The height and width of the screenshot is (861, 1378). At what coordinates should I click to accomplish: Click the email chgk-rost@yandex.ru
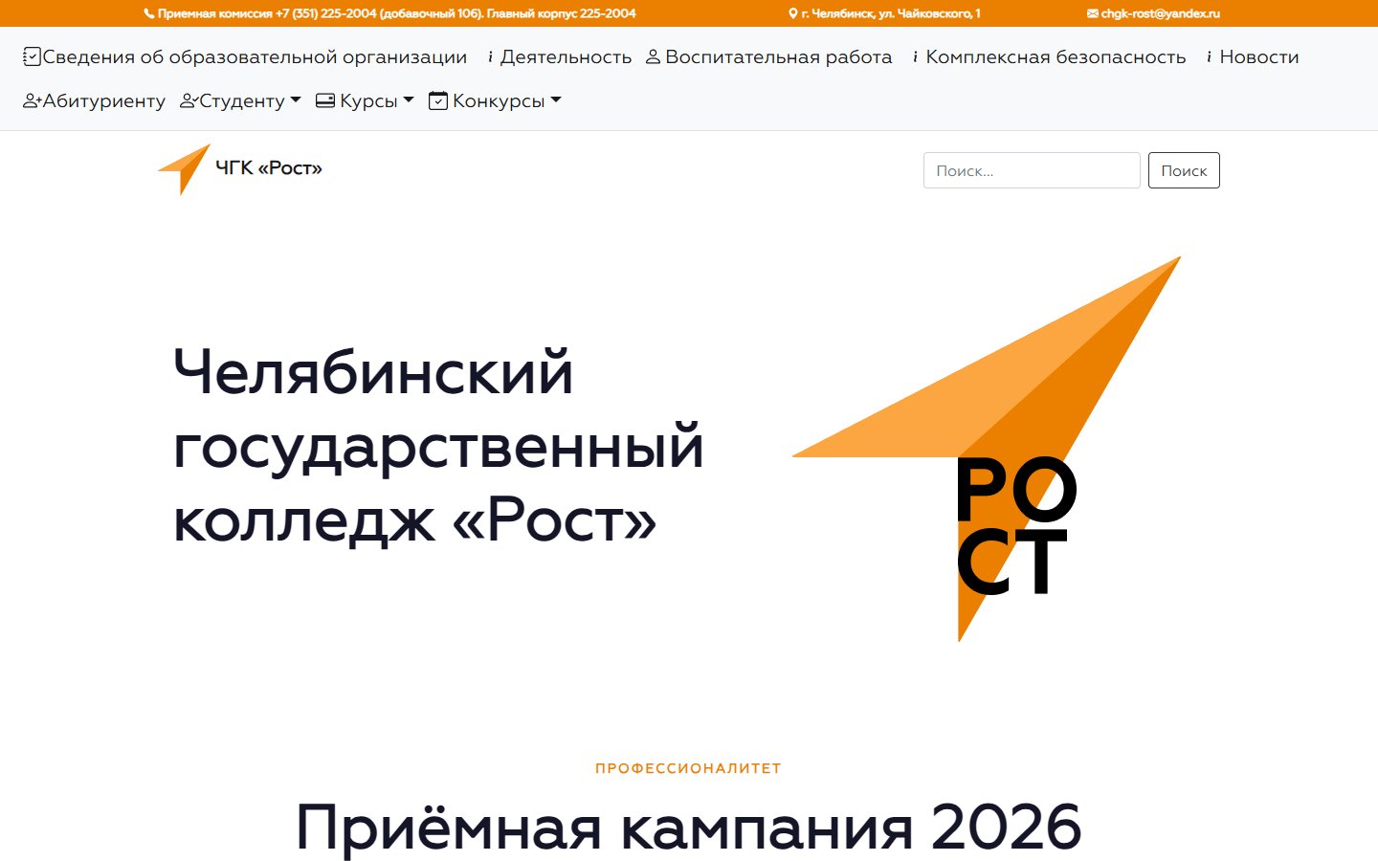click(1160, 13)
